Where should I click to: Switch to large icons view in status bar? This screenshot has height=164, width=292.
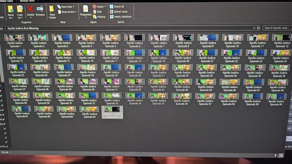click(281, 155)
